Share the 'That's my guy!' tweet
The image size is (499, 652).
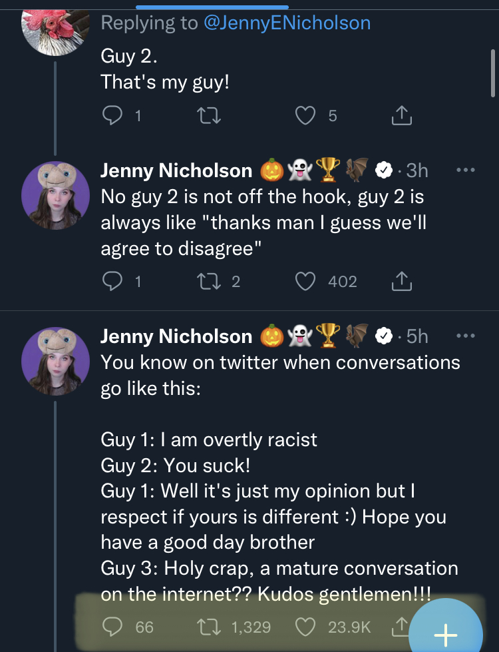click(x=401, y=117)
